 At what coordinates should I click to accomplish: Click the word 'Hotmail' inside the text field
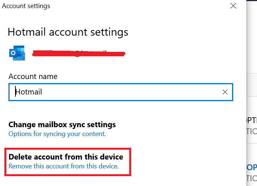pyautogui.click(x=29, y=92)
